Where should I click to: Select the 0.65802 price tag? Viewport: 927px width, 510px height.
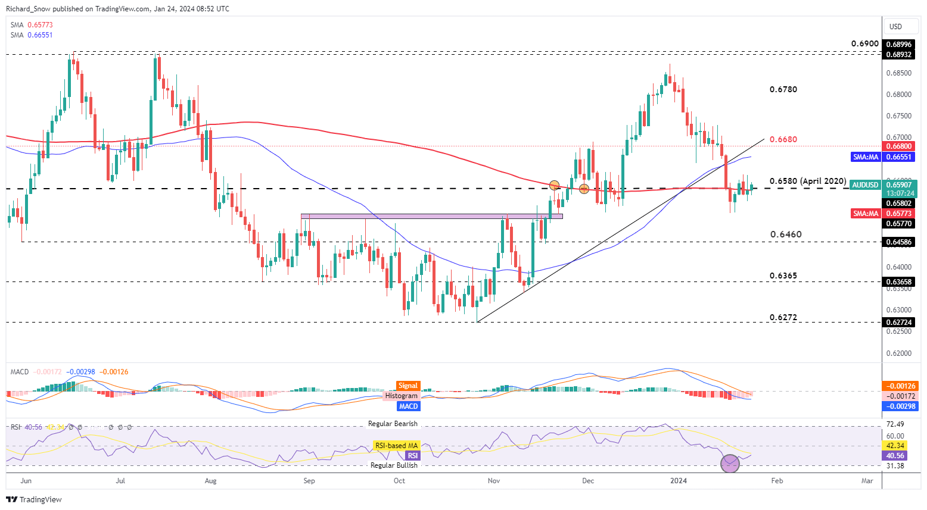[x=898, y=204]
